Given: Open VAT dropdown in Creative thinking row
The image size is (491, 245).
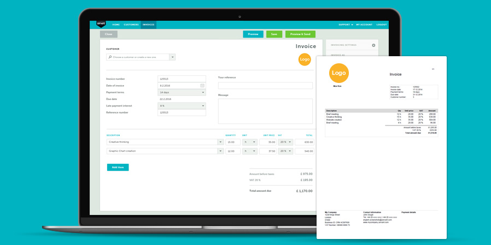Looking at the screenshot, I should [285, 142].
